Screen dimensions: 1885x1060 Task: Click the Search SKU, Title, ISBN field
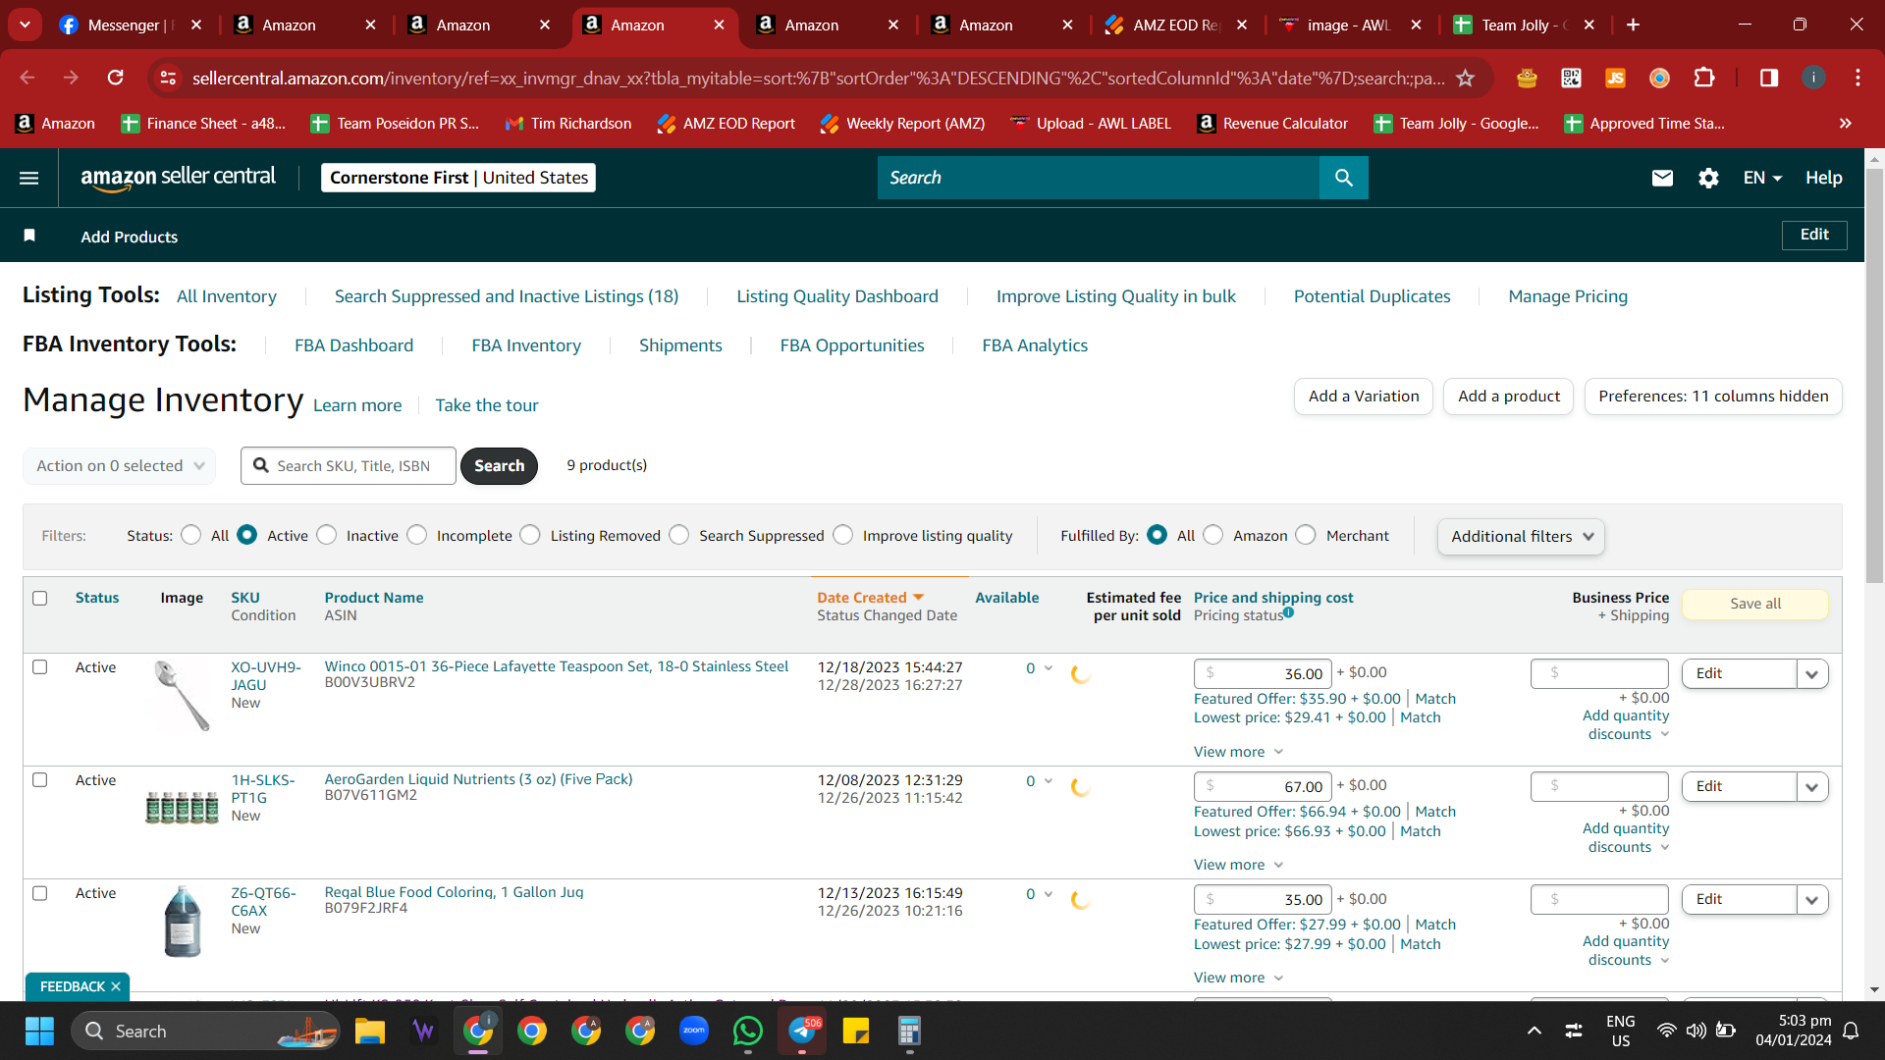349,466
